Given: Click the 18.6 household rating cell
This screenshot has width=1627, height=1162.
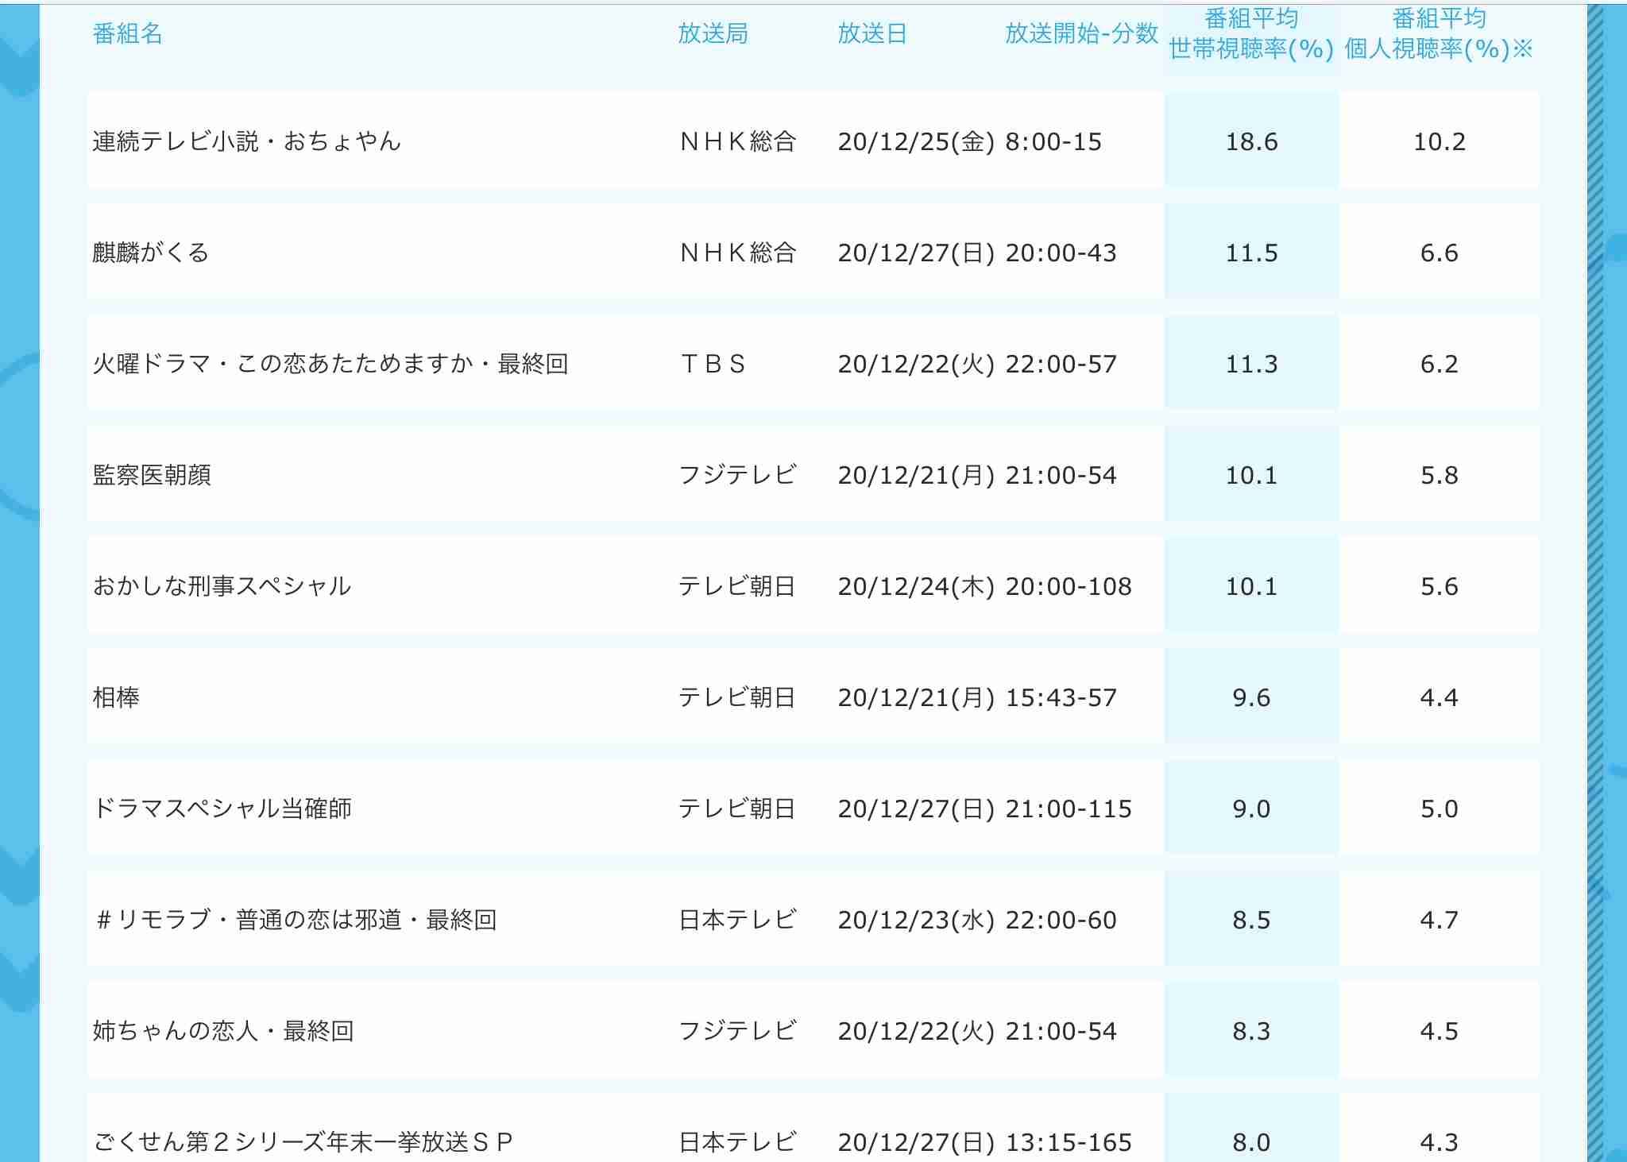Looking at the screenshot, I should coord(1251,141).
